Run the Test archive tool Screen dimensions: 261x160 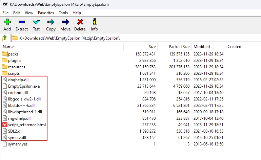click(36, 22)
